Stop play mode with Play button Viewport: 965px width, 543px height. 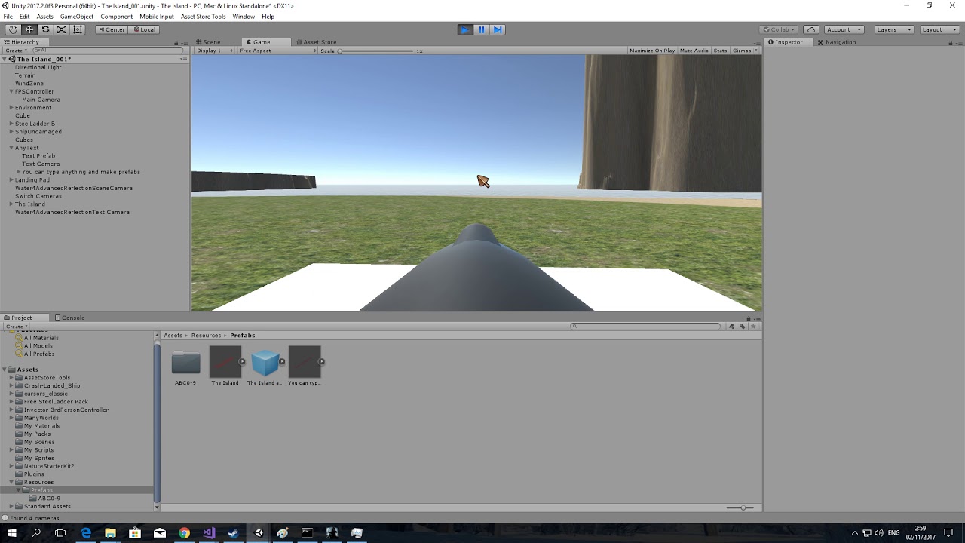pyautogui.click(x=465, y=29)
